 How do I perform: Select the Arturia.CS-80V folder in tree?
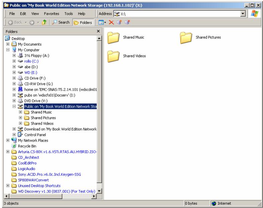click(x=57, y=152)
